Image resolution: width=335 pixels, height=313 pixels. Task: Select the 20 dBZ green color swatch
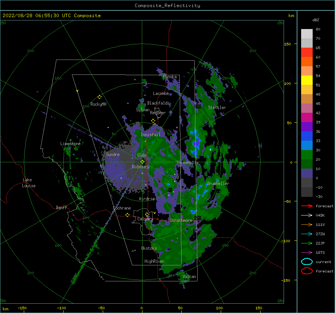pos(307,164)
